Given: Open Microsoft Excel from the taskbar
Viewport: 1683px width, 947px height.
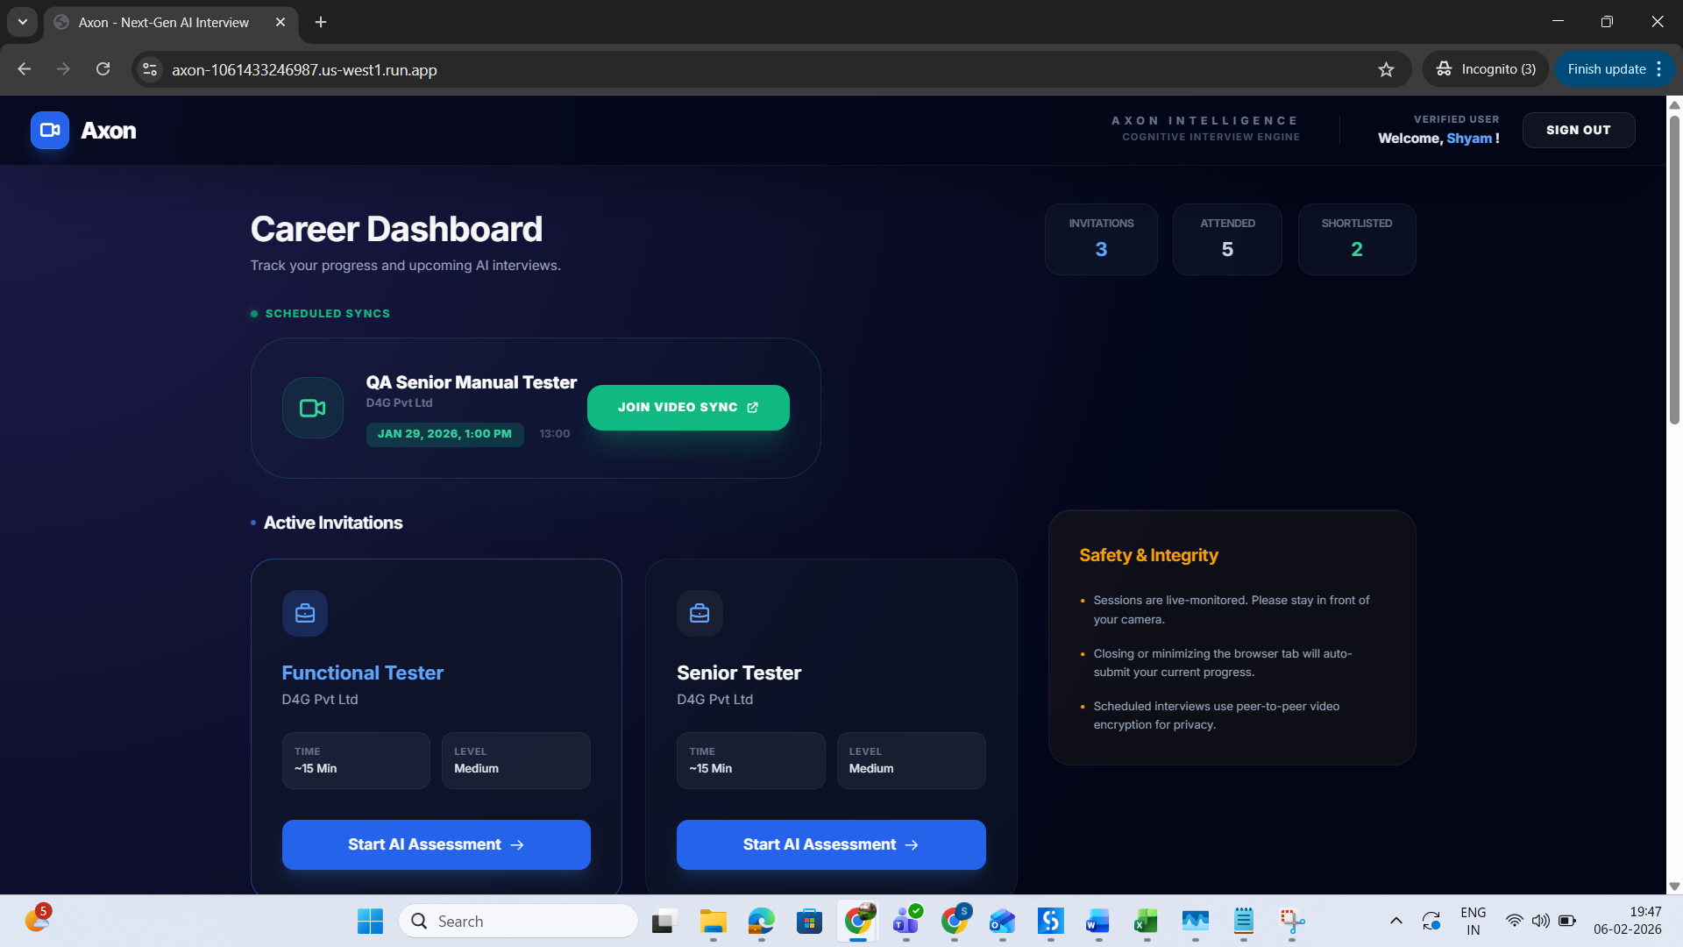Looking at the screenshot, I should [1145, 922].
